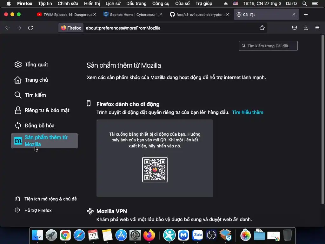
Task: Click the Firefox mobile QR code
Action: [155, 170]
